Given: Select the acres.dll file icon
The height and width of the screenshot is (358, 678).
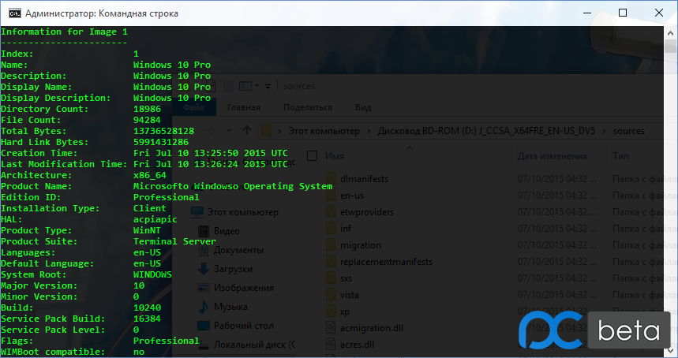Looking at the screenshot, I should click(x=332, y=345).
